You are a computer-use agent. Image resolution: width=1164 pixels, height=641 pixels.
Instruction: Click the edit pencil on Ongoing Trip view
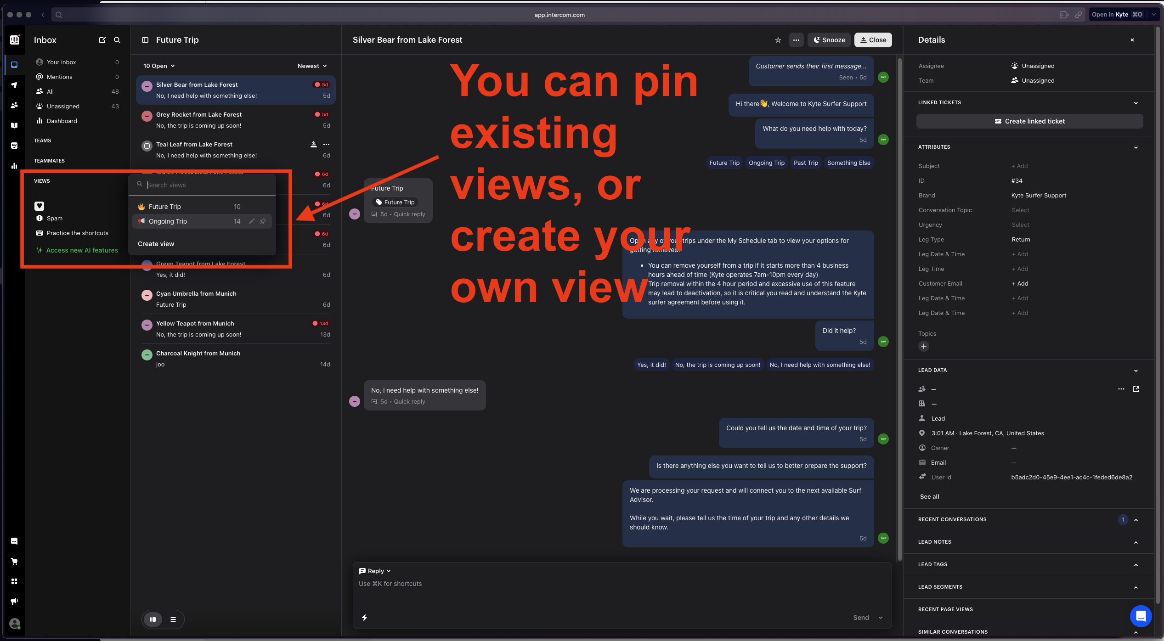click(252, 221)
